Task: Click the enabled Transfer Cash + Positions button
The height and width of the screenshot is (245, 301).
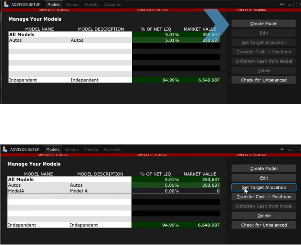Action: coord(264,197)
